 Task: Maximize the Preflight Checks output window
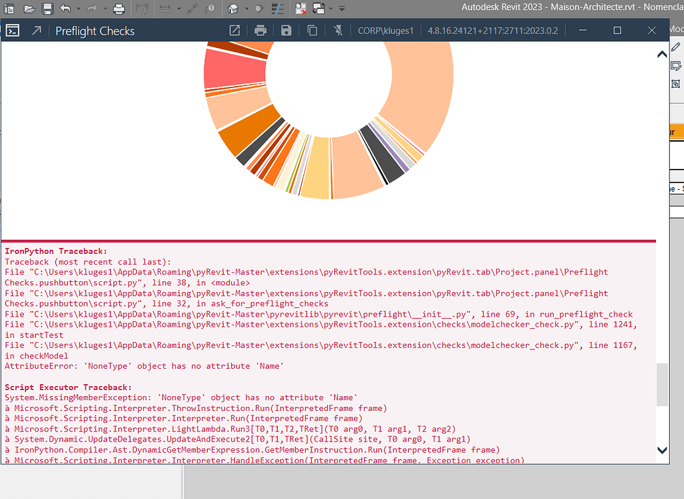617,31
